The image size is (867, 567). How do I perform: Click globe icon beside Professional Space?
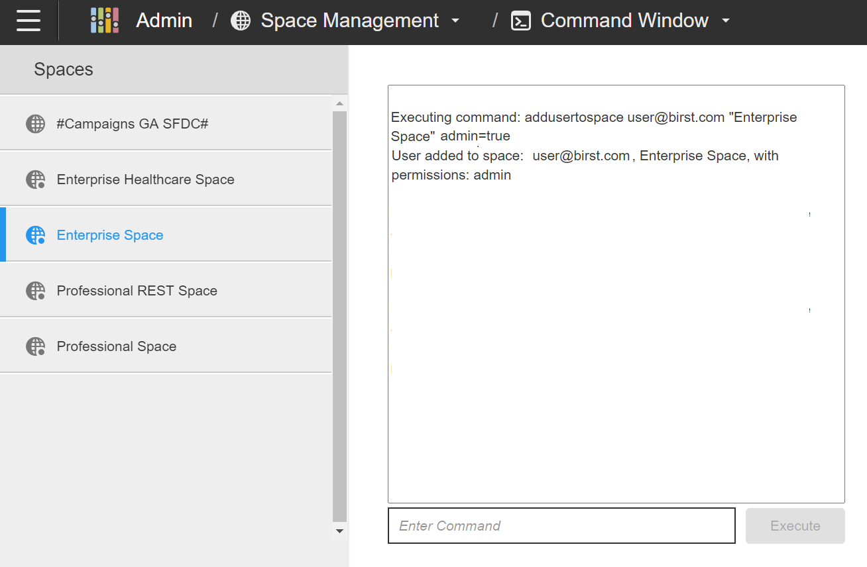(x=35, y=346)
